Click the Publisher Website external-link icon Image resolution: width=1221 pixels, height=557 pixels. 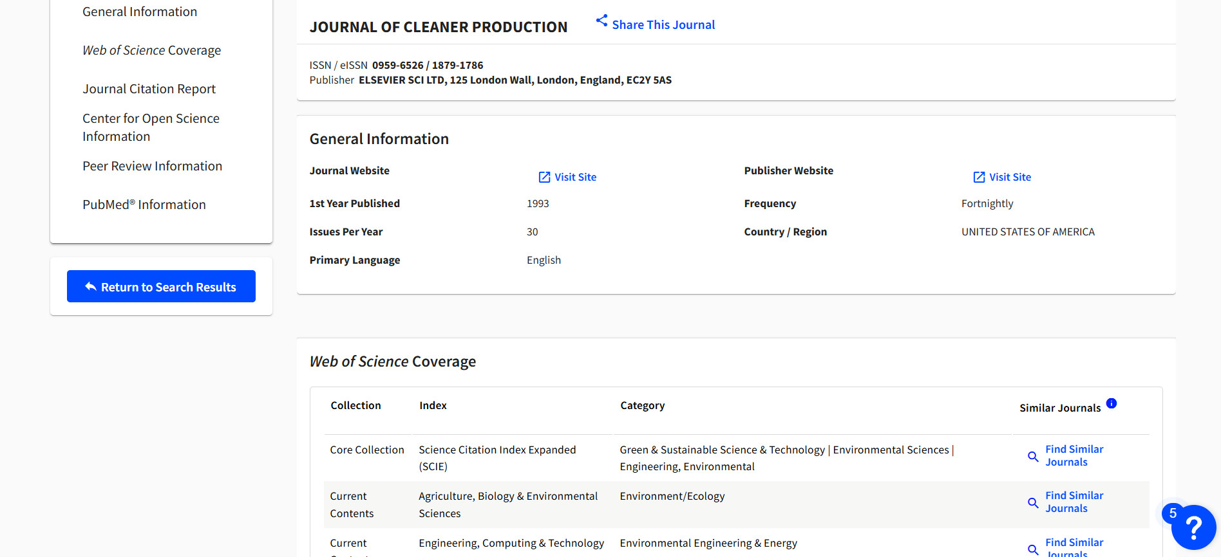(x=979, y=177)
